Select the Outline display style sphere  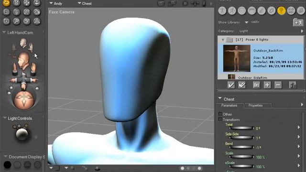18,165
